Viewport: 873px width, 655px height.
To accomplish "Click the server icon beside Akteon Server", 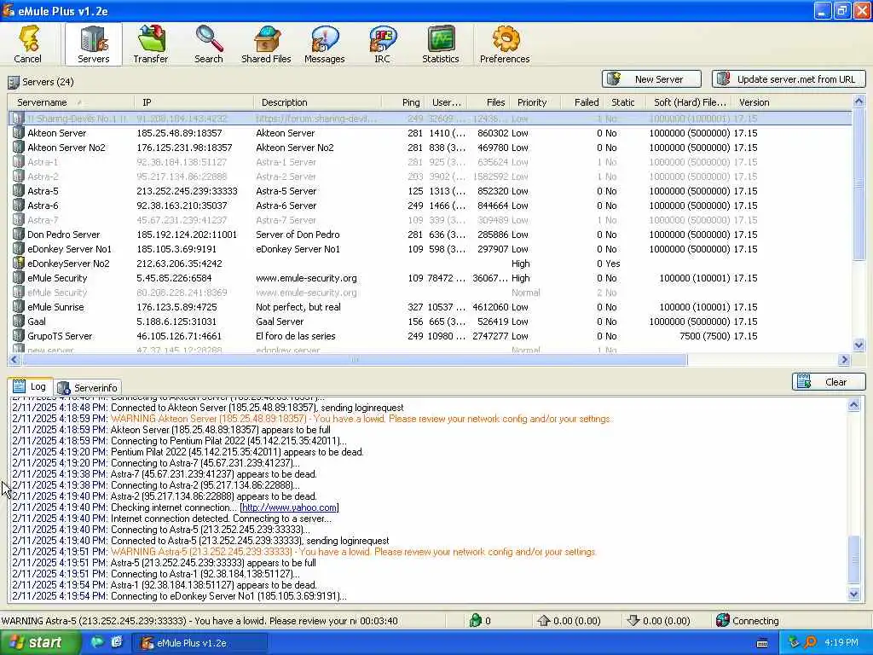I will click(19, 133).
